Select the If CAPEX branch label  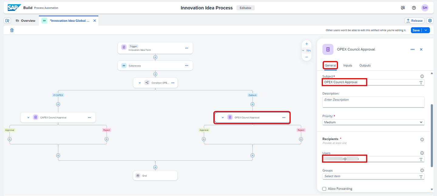click(58, 95)
